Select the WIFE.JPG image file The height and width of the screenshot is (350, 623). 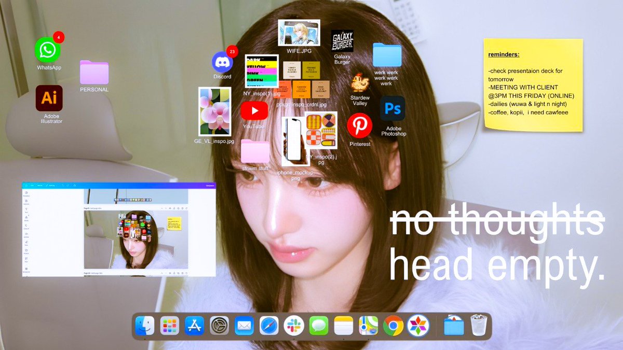(299, 33)
